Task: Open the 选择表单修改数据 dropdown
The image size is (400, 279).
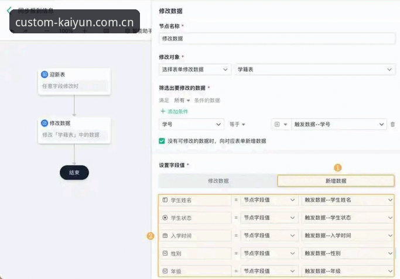Action: [x=195, y=69]
